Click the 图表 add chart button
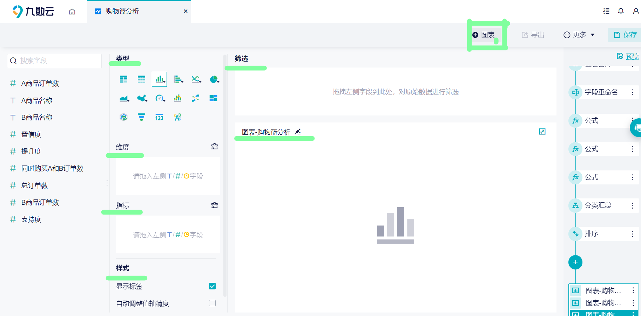This screenshot has height=316, width=641. [484, 35]
